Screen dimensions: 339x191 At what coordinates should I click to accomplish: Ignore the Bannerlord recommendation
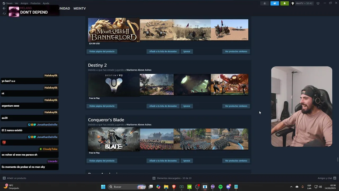pyautogui.click(x=187, y=51)
